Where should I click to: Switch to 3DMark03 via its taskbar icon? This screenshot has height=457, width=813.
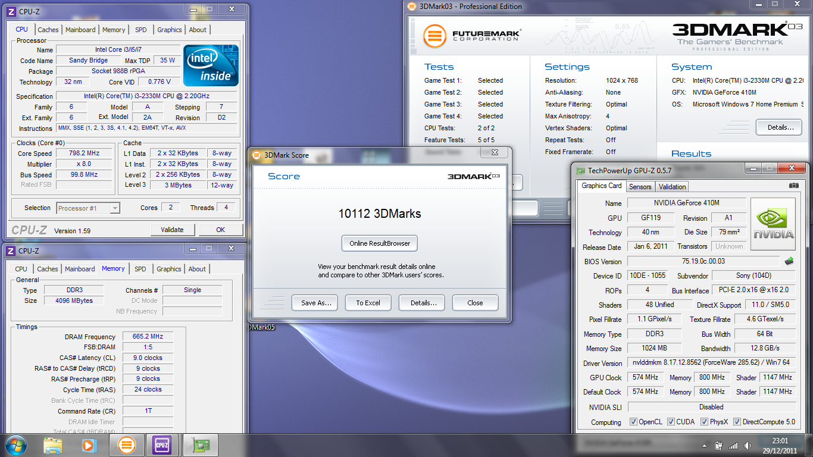pos(127,445)
